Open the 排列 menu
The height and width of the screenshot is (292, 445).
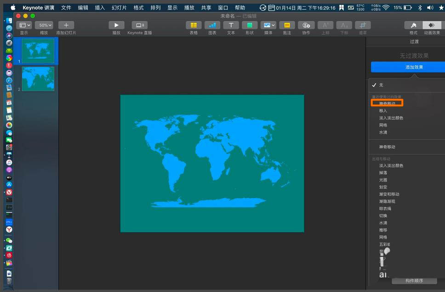[x=155, y=8]
